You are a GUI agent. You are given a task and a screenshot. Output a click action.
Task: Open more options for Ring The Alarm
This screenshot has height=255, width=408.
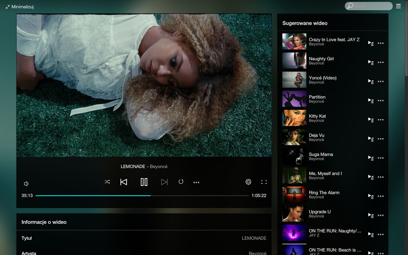click(381, 196)
